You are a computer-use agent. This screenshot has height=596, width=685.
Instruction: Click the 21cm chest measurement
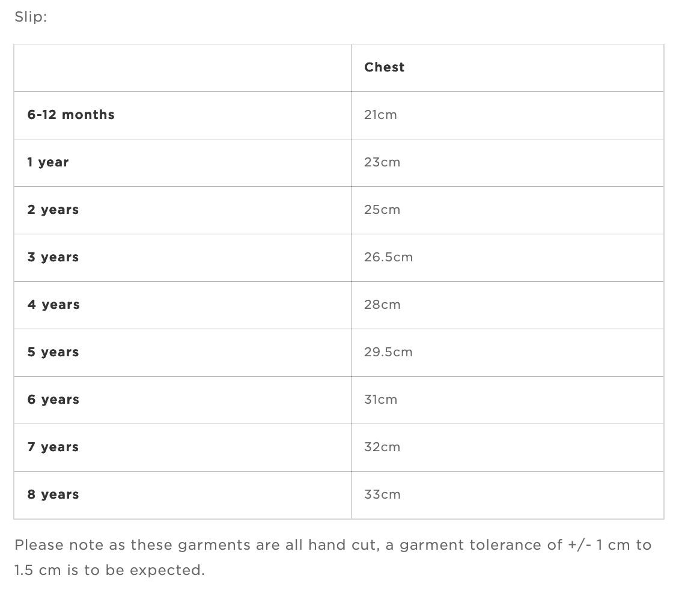pyautogui.click(x=380, y=115)
